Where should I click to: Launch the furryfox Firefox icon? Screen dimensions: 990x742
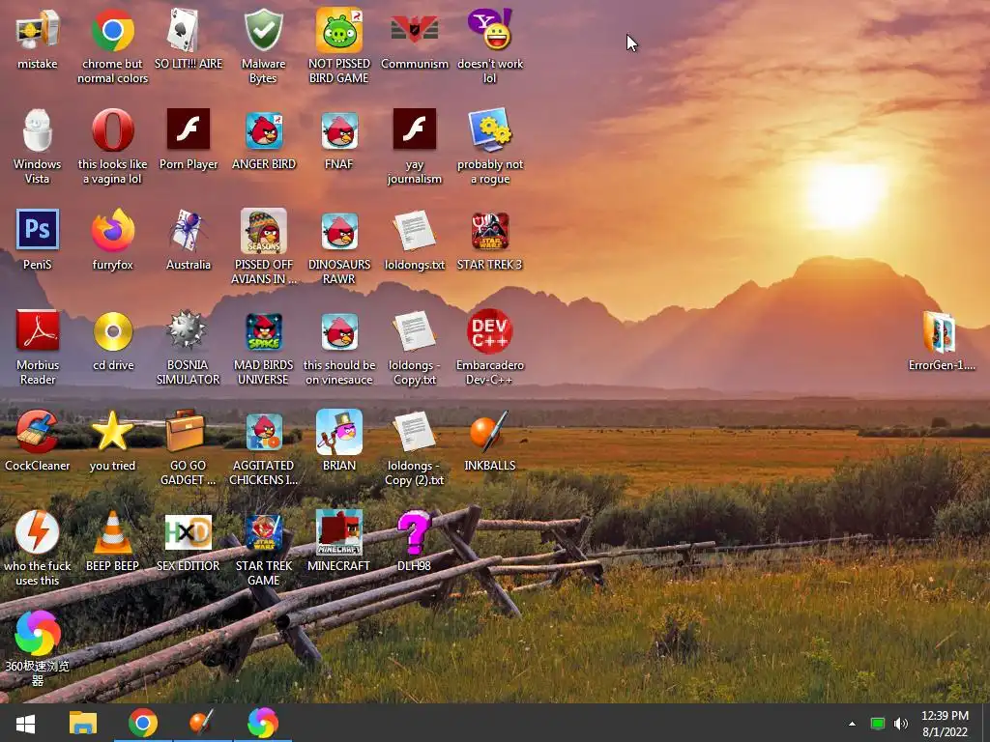coord(112,231)
